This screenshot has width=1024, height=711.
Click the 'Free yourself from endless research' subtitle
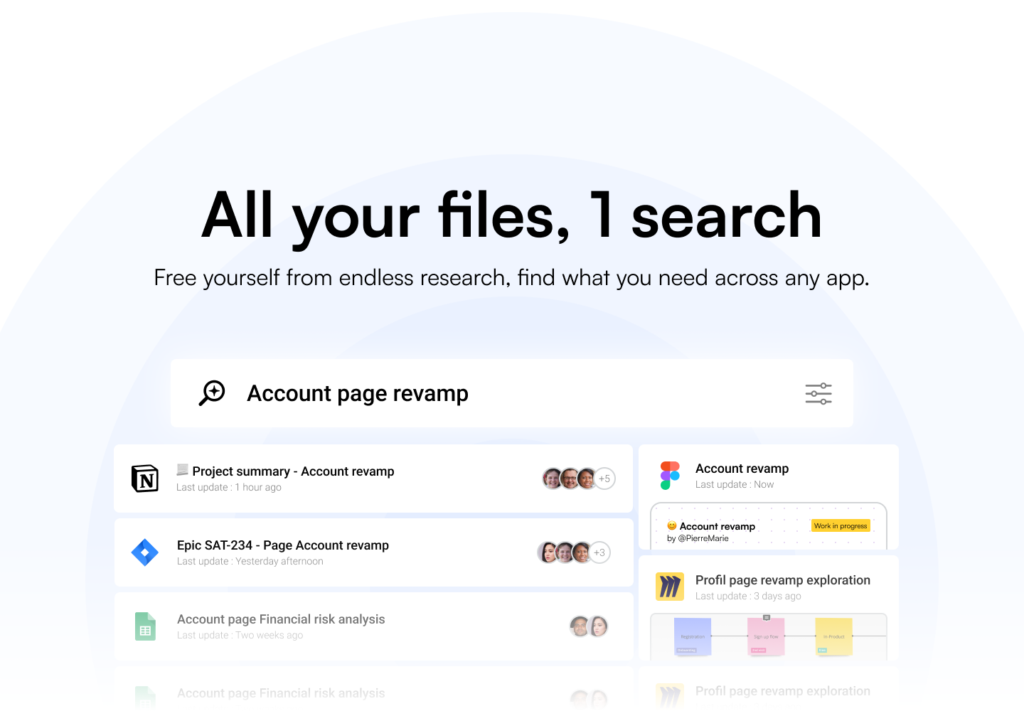point(512,278)
